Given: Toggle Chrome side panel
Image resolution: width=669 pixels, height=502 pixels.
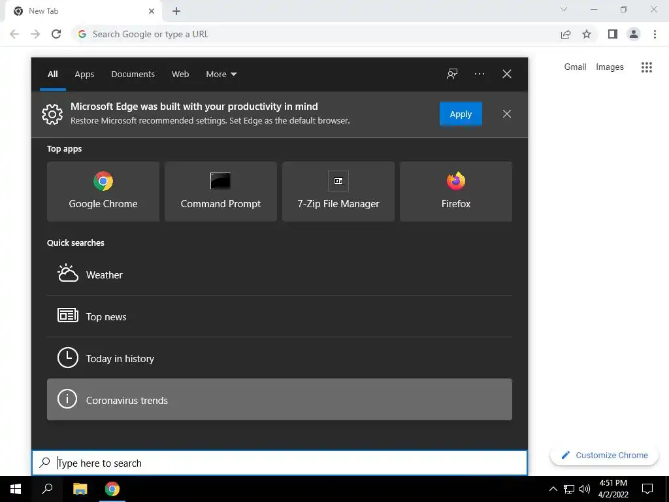Looking at the screenshot, I should point(613,34).
